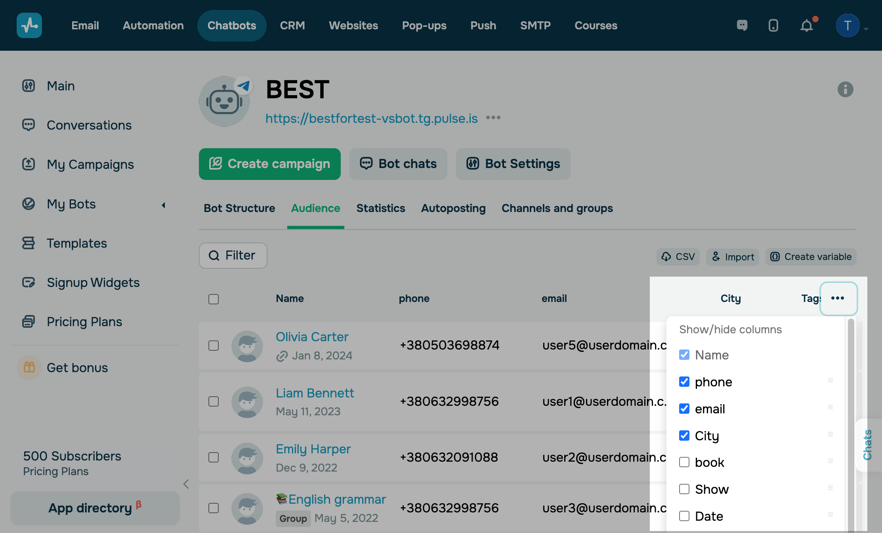882x533 pixels.
Task: Click the Create campaign button
Action: 269,164
